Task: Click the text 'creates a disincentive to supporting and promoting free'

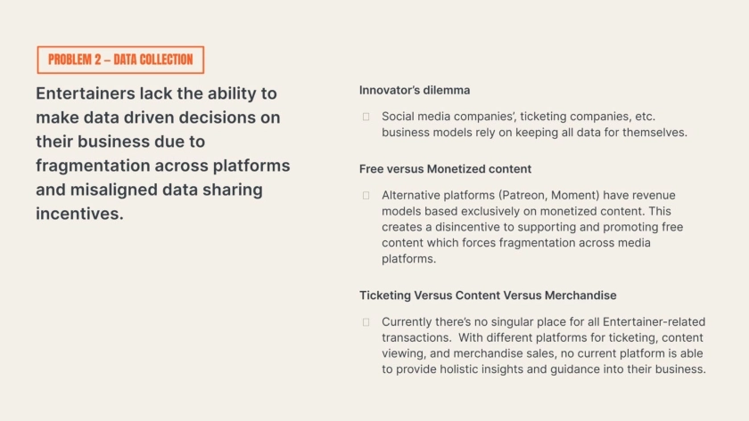Action: click(532, 227)
